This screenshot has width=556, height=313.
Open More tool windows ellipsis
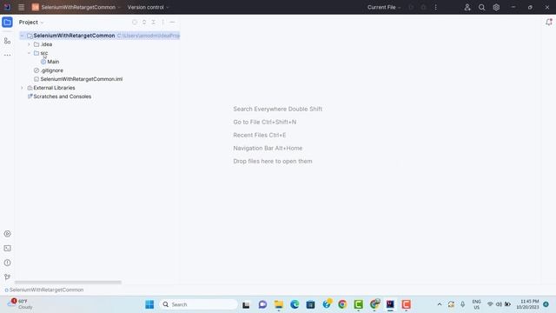7,55
